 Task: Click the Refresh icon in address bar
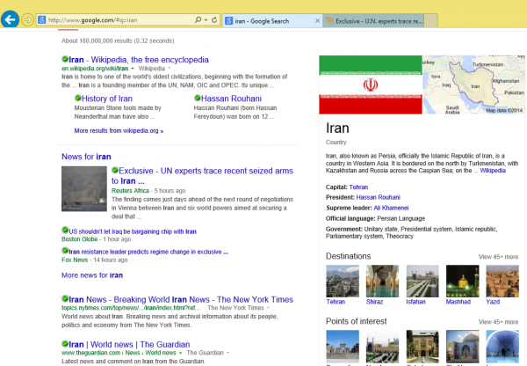tap(214, 20)
